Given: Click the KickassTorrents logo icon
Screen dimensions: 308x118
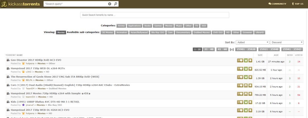Looking at the screenshot, I should (3, 4).
